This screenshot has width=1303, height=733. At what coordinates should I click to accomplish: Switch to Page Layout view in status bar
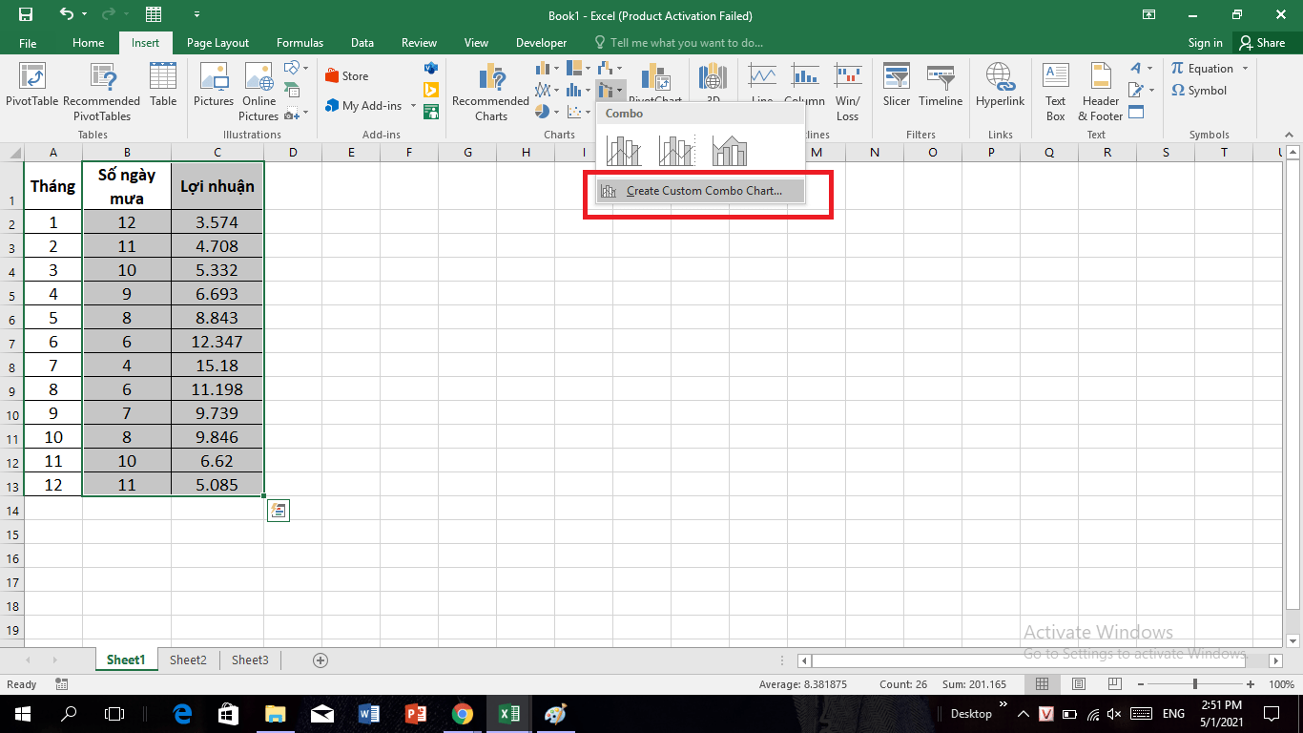coord(1077,684)
